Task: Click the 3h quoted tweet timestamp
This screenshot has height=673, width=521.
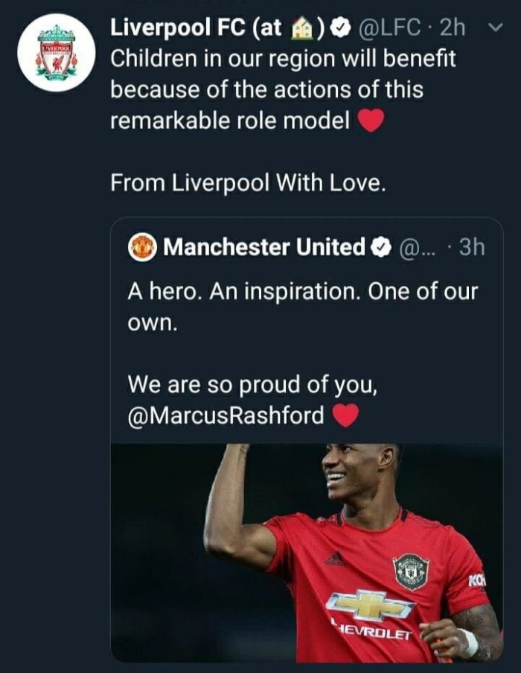Action: coord(472,247)
